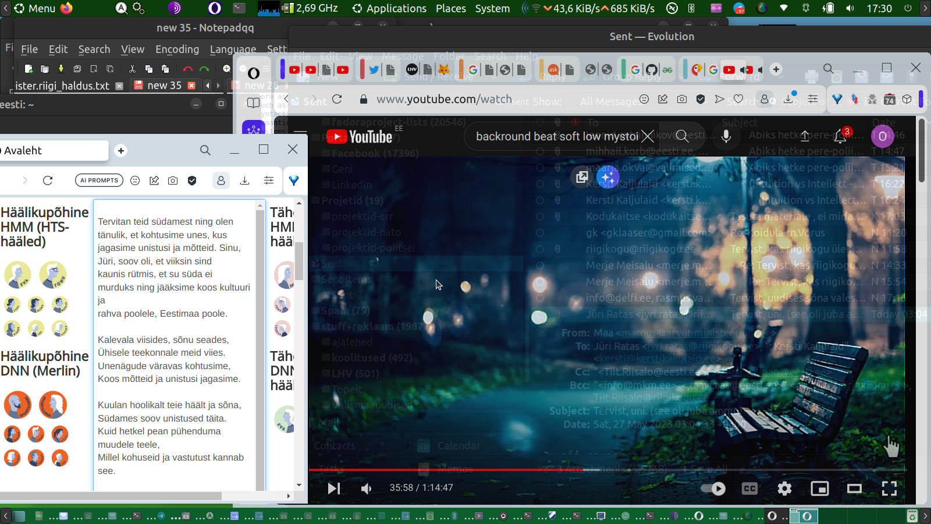Viewport: 931px width, 524px height.
Task: Toggle YouTube autoplay switch
Action: 713,488
